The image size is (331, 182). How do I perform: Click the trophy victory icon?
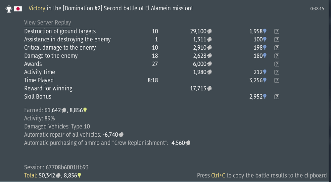click(x=9, y=9)
